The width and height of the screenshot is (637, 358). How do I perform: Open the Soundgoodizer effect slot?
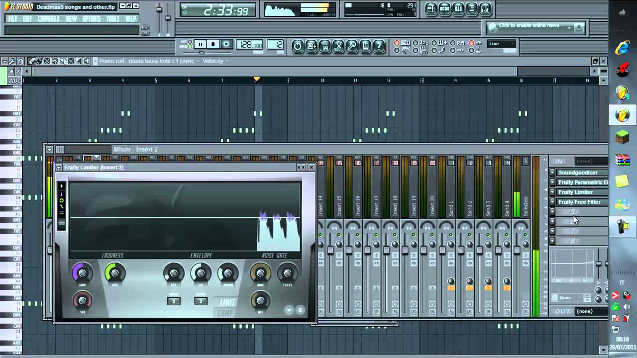pos(582,173)
